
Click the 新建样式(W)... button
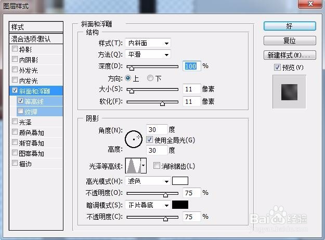click(290, 55)
